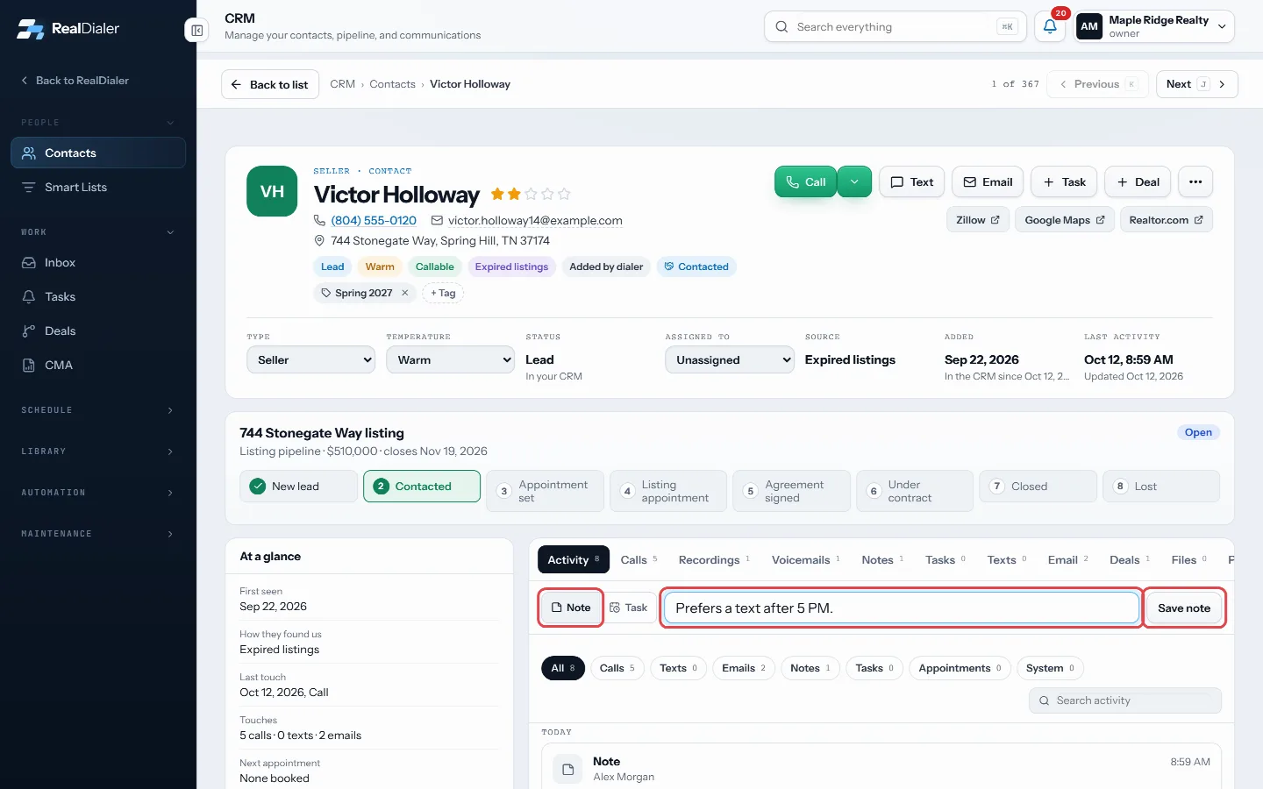This screenshot has width=1263, height=789.
Task: Switch to the Recordings tab
Action: click(714, 560)
